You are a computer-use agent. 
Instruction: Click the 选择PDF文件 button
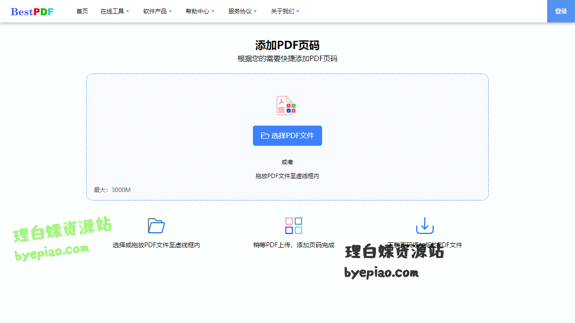[287, 135]
